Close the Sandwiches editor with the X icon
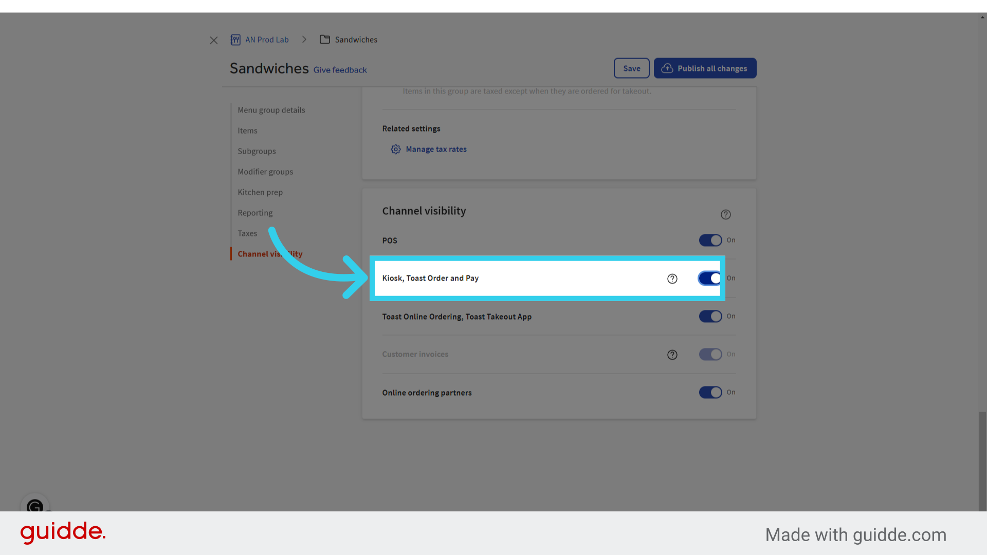This screenshot has width=987, height=555. coord(214,40)
